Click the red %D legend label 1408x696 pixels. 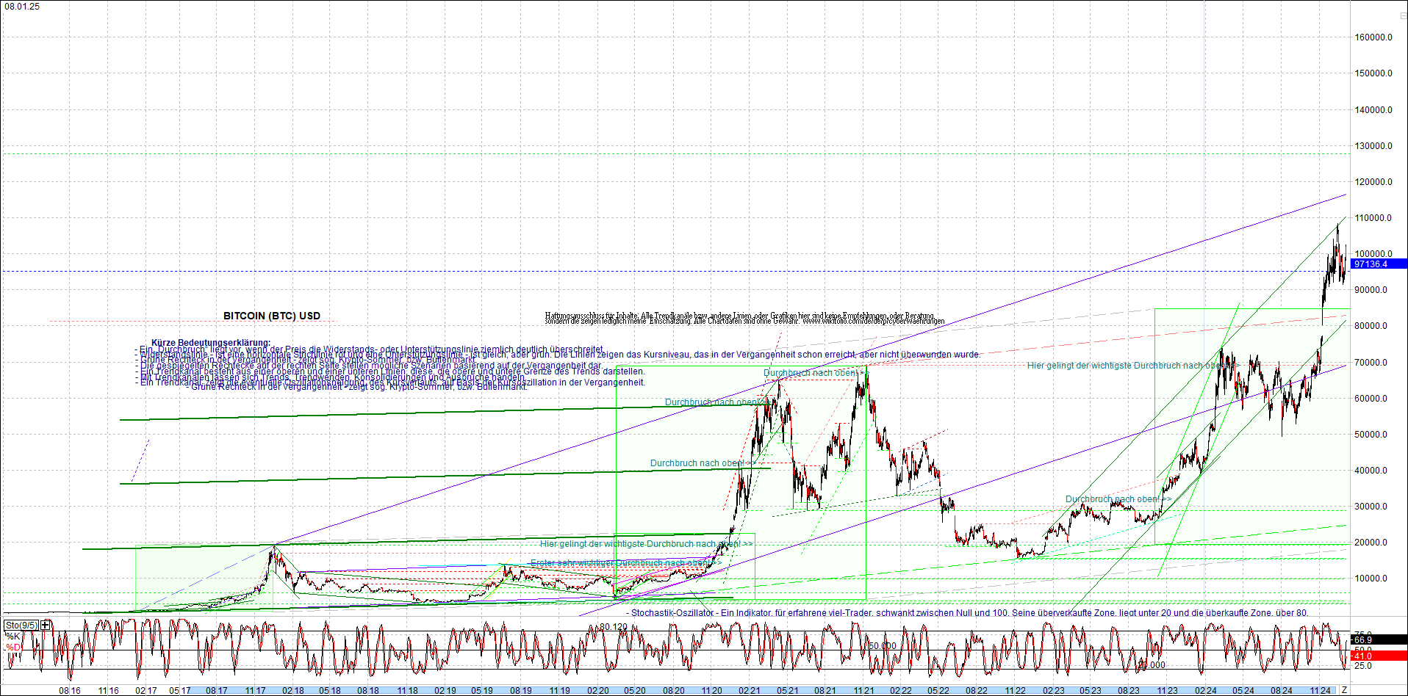pyautogui.click(x=12, y=647)
